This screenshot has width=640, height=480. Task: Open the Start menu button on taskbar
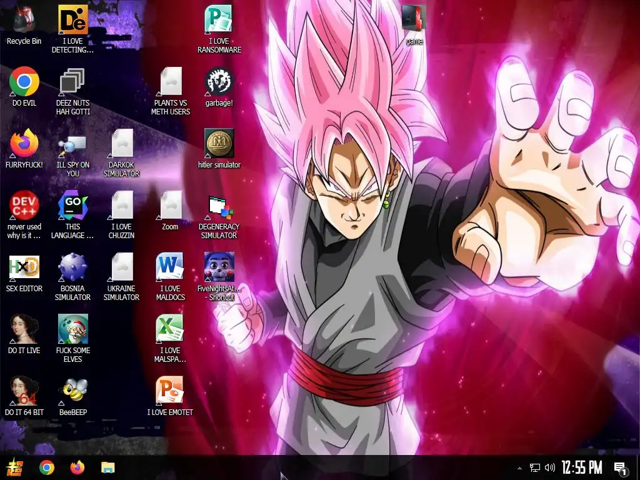coord(15,467)
